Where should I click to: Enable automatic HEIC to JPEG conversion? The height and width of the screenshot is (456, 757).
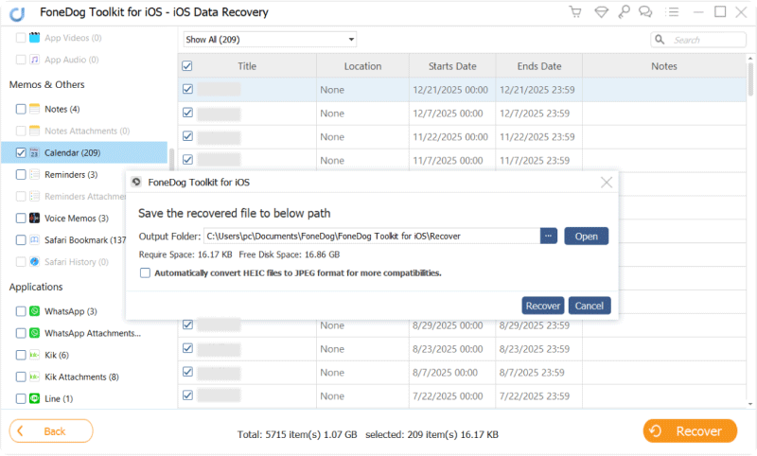pyautogui.click(x=145, y=272)
